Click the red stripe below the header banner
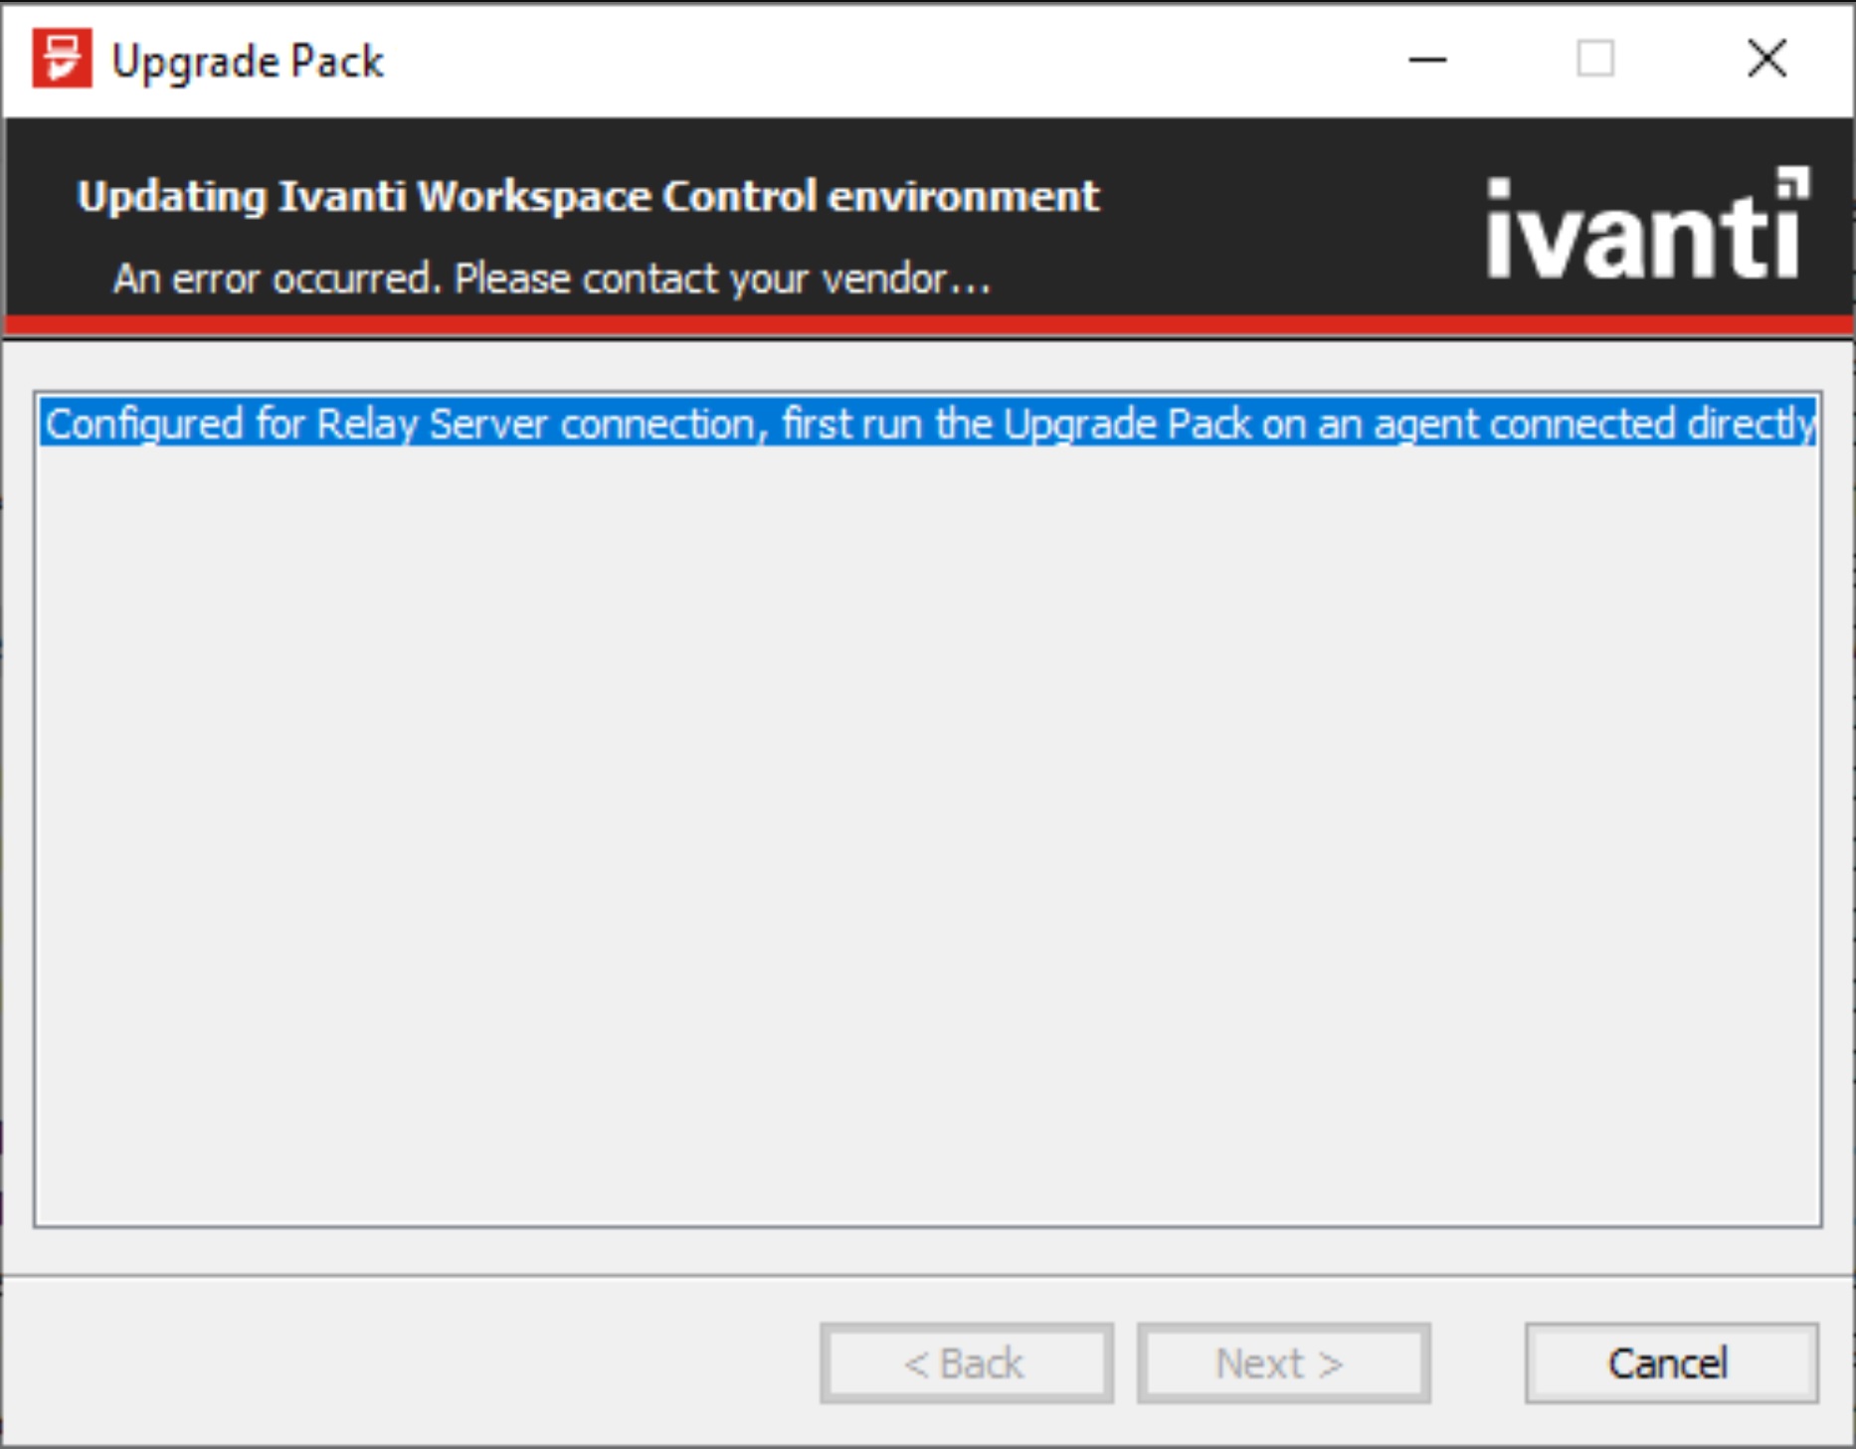1856x1449 pixels. tap(928, 325)
